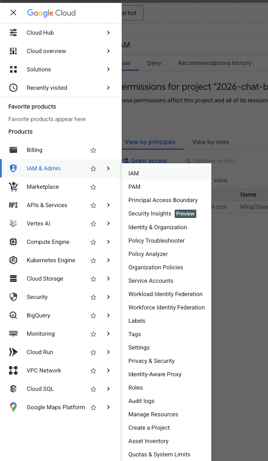Click the project selector box at top
This screenshot has width=268, height=461.
point(133,13)
